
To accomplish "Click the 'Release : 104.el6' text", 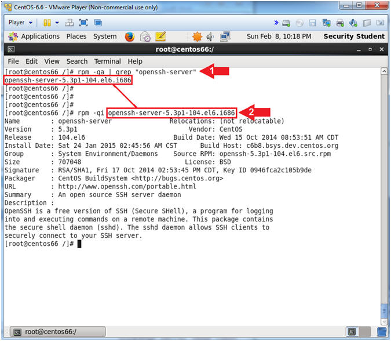I will pos(45,137).
